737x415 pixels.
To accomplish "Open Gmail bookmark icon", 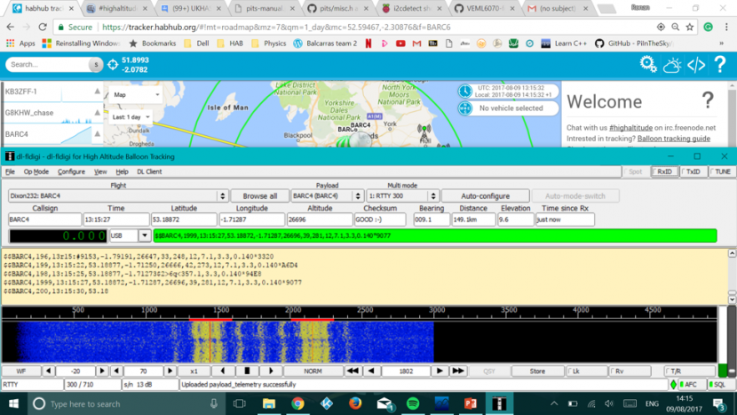I will (x=416, y=44).
